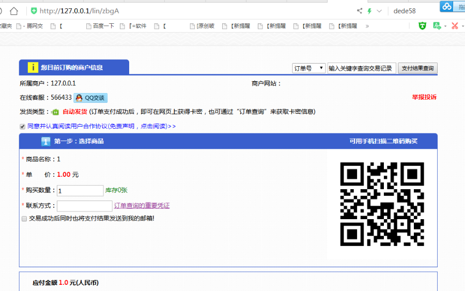Expand the translate extension dropdown arrow

tap(445, 26)
